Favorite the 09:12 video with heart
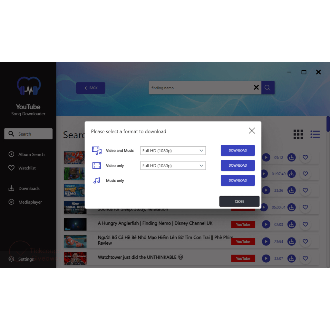330x330 pixels. click(305, 158)
